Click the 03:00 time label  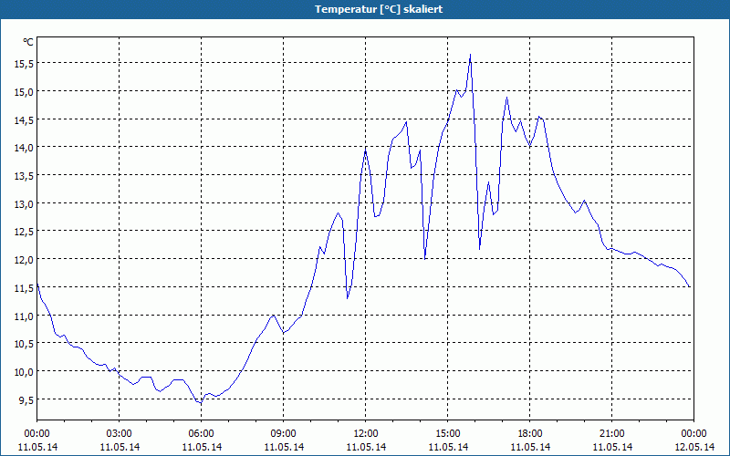(x=120, y=434)
